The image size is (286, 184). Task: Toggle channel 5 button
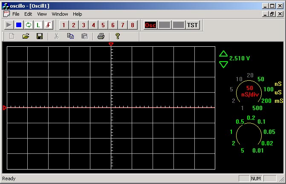click(x=103, y=25)
